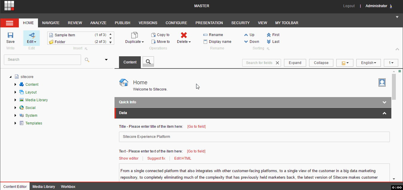The height and width of the screenshot is (190, 403).
Task: Open the version 1 dropdown
Action: (x=391, y=63)
